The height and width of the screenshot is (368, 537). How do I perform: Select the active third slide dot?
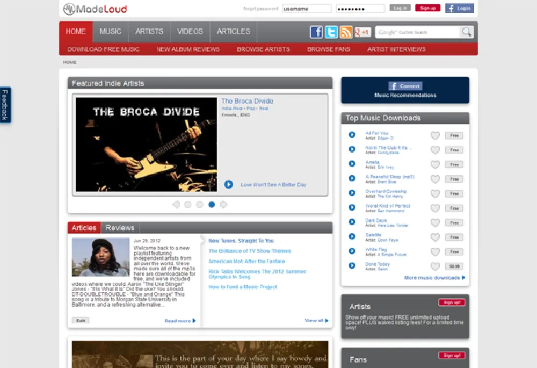tap(212, 205)
